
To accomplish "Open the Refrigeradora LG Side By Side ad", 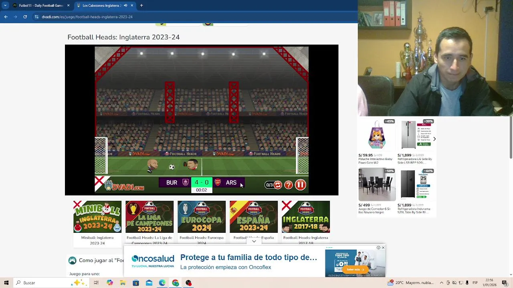I will (x=416, y=141).
